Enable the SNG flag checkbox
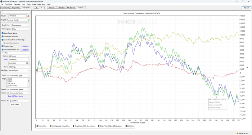Image resolution: width=252 pixels, height=135 pixels. [x=8, y=79]
